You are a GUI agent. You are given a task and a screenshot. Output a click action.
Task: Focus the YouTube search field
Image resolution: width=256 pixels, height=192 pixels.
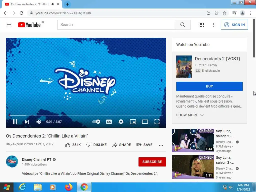[116, 25]
